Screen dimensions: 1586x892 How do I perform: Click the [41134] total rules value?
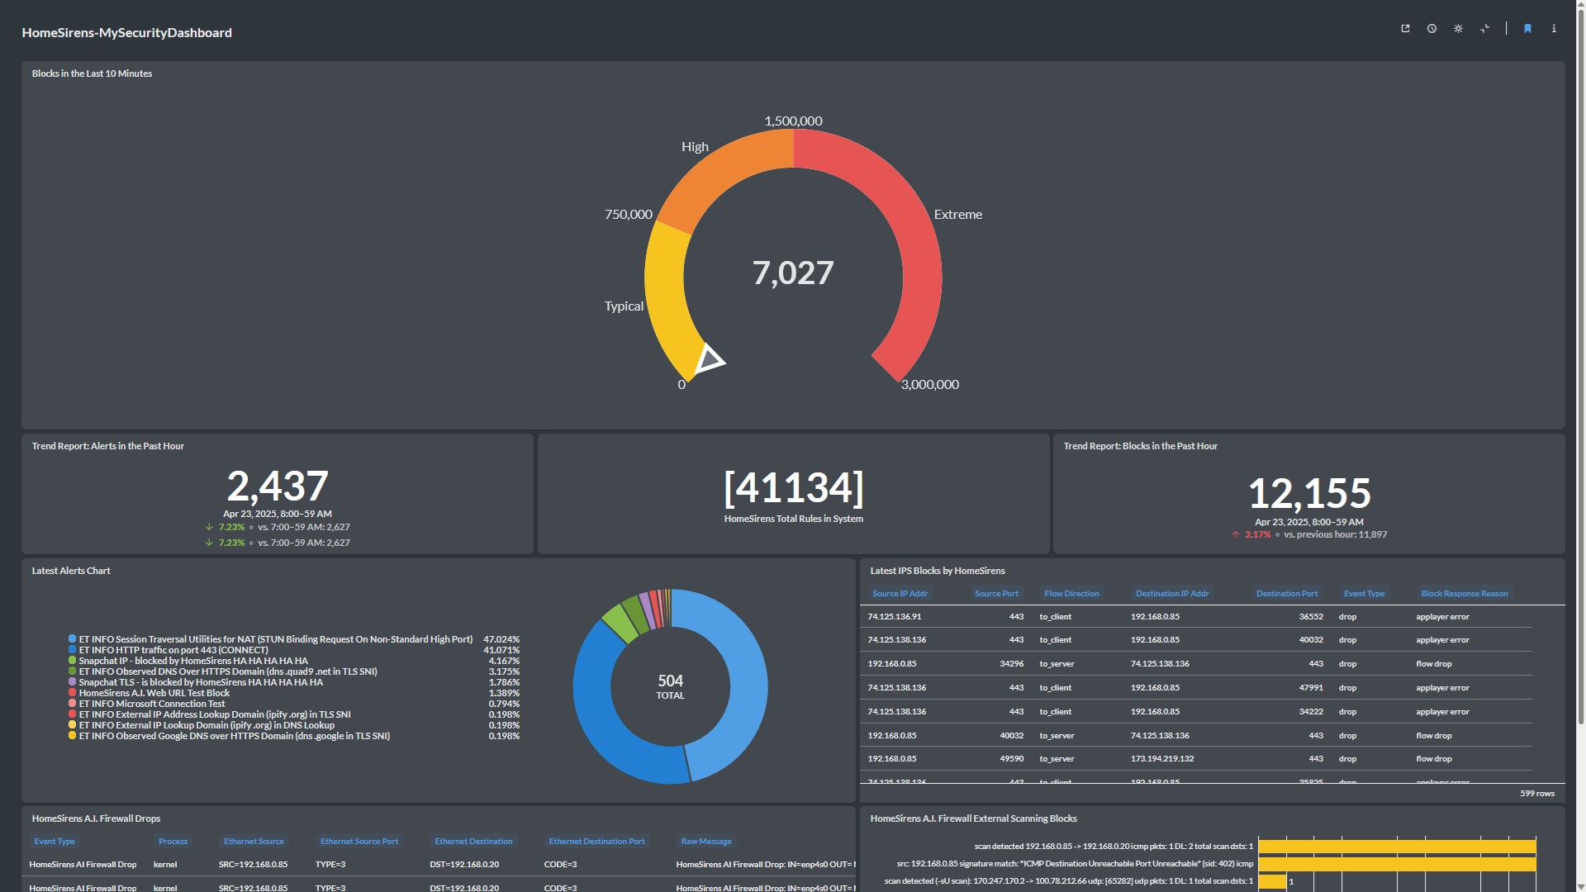pos(793,487)
